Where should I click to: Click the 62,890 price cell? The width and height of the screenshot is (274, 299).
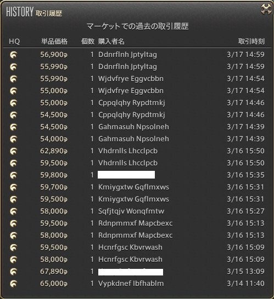click(x=54, y=151)
